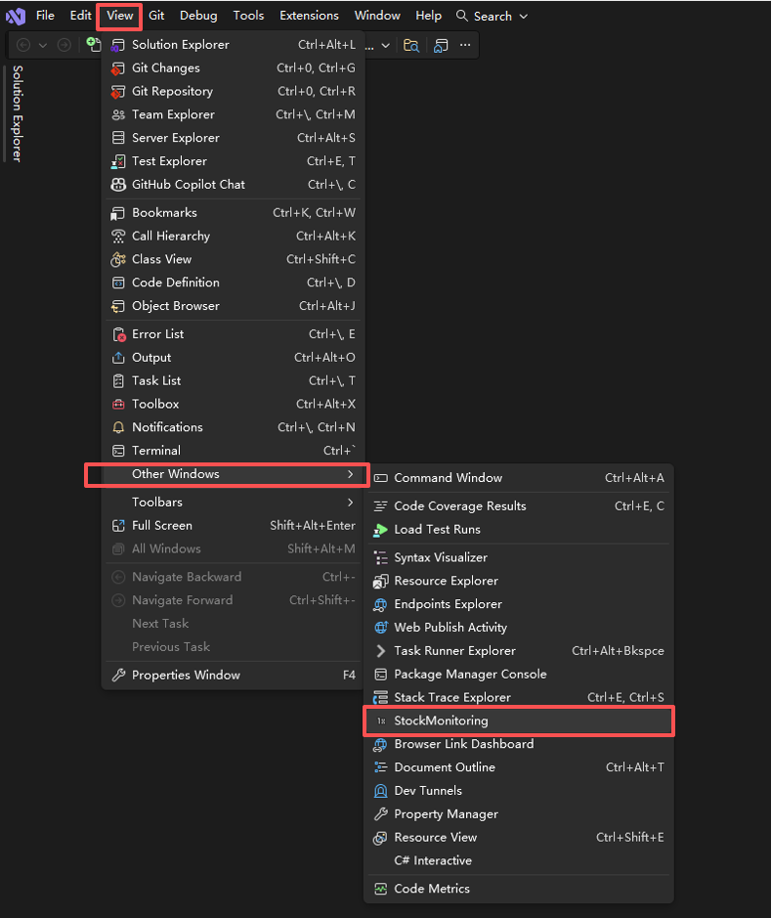The image size is (771, 918).
Task: Expand the Task Runner Explorer chevron
Action: (x=381, y=651)
